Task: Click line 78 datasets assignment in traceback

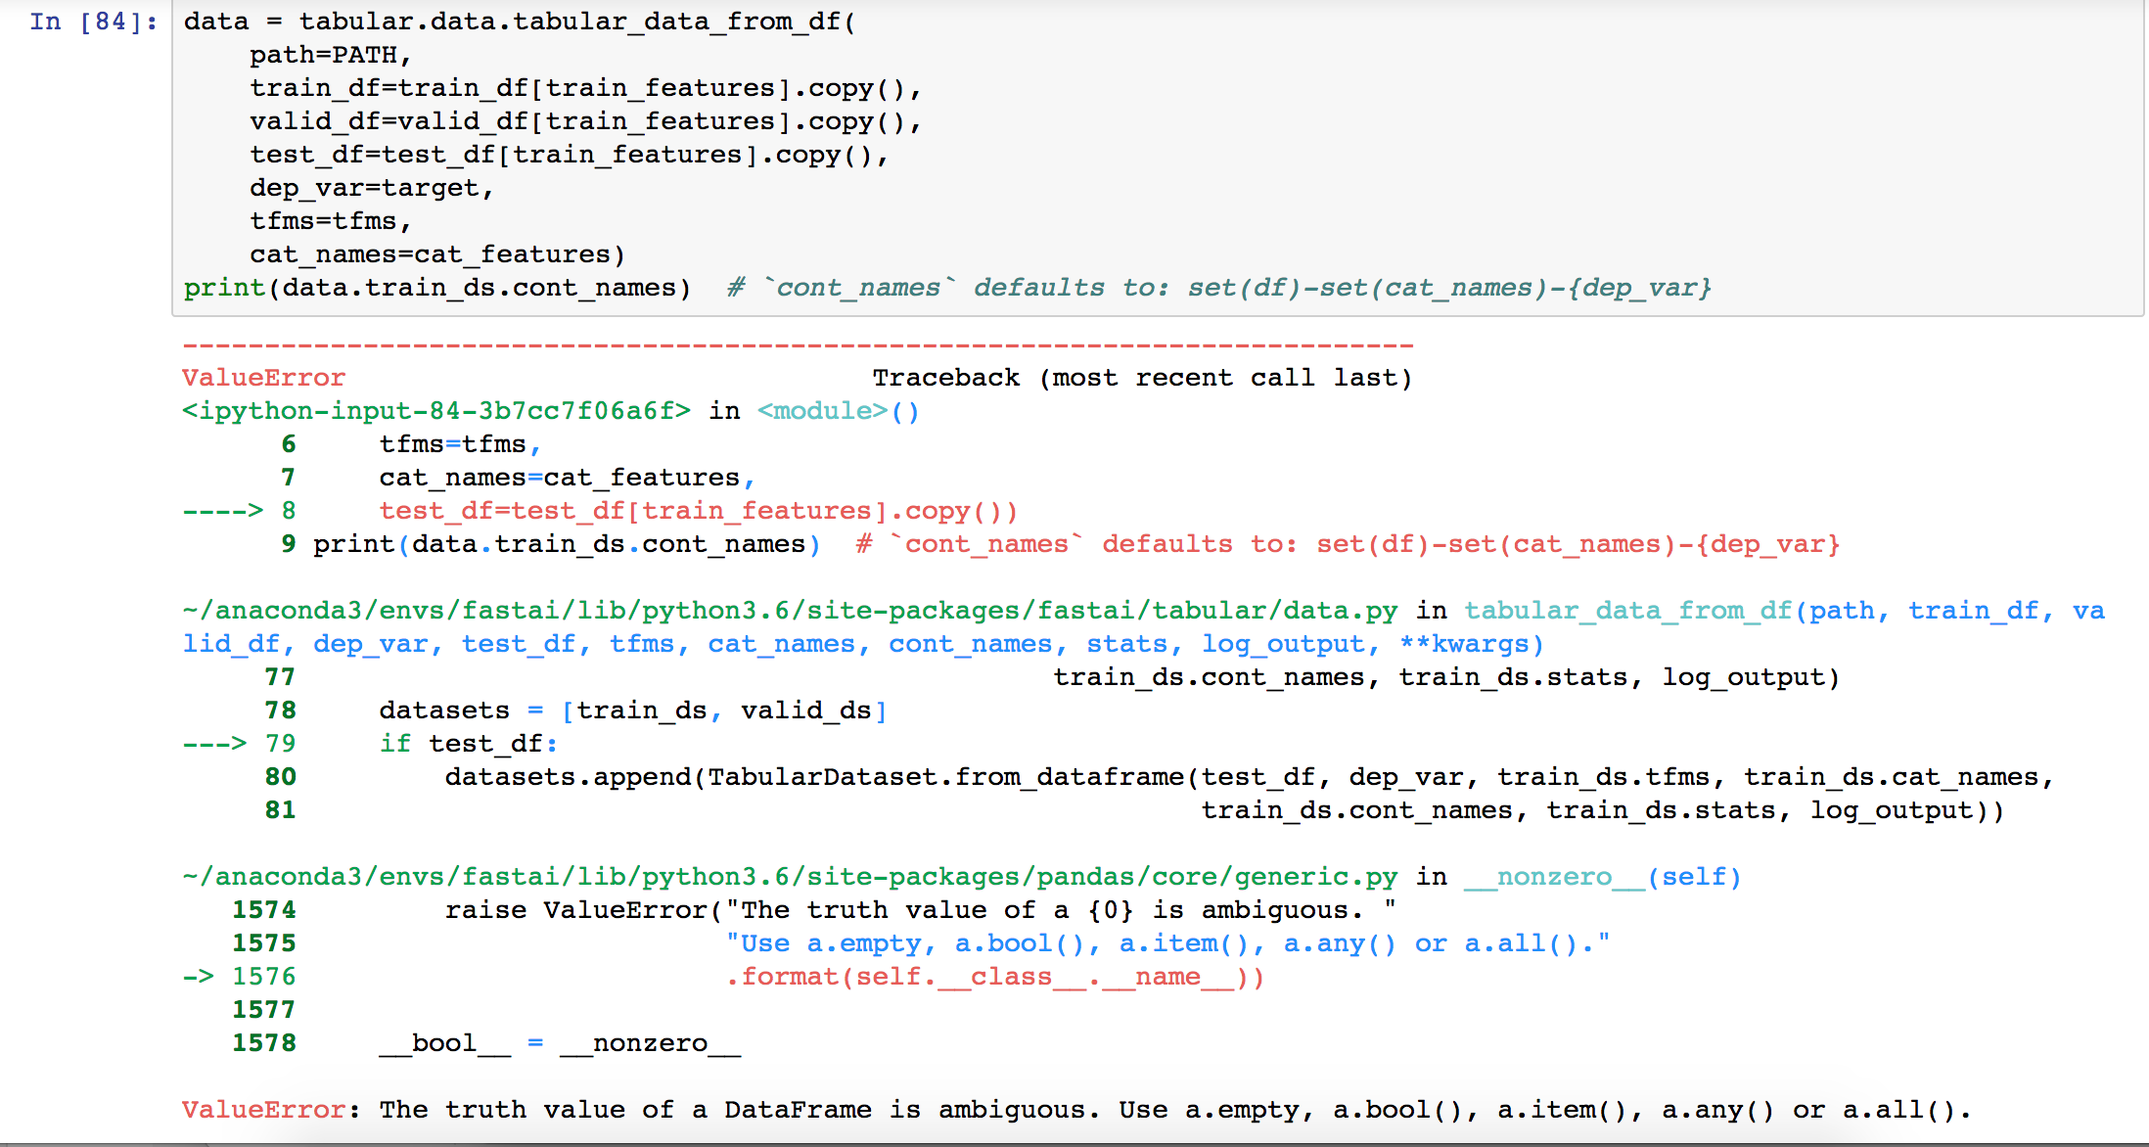Action: 632,711
